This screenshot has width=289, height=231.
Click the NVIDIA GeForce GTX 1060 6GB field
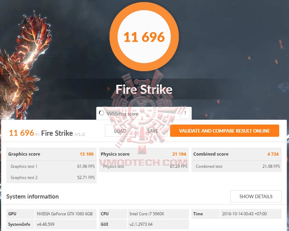pos(66,214)
